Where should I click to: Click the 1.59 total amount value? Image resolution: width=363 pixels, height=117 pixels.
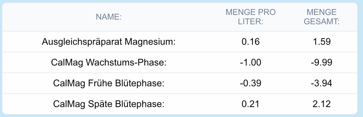322,42
